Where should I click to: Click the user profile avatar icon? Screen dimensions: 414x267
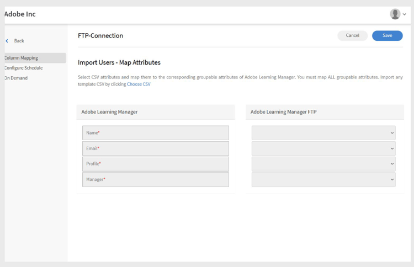(x=395, y=14)
